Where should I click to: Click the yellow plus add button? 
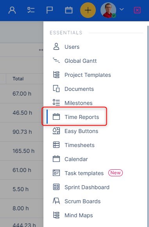point(88,10)
